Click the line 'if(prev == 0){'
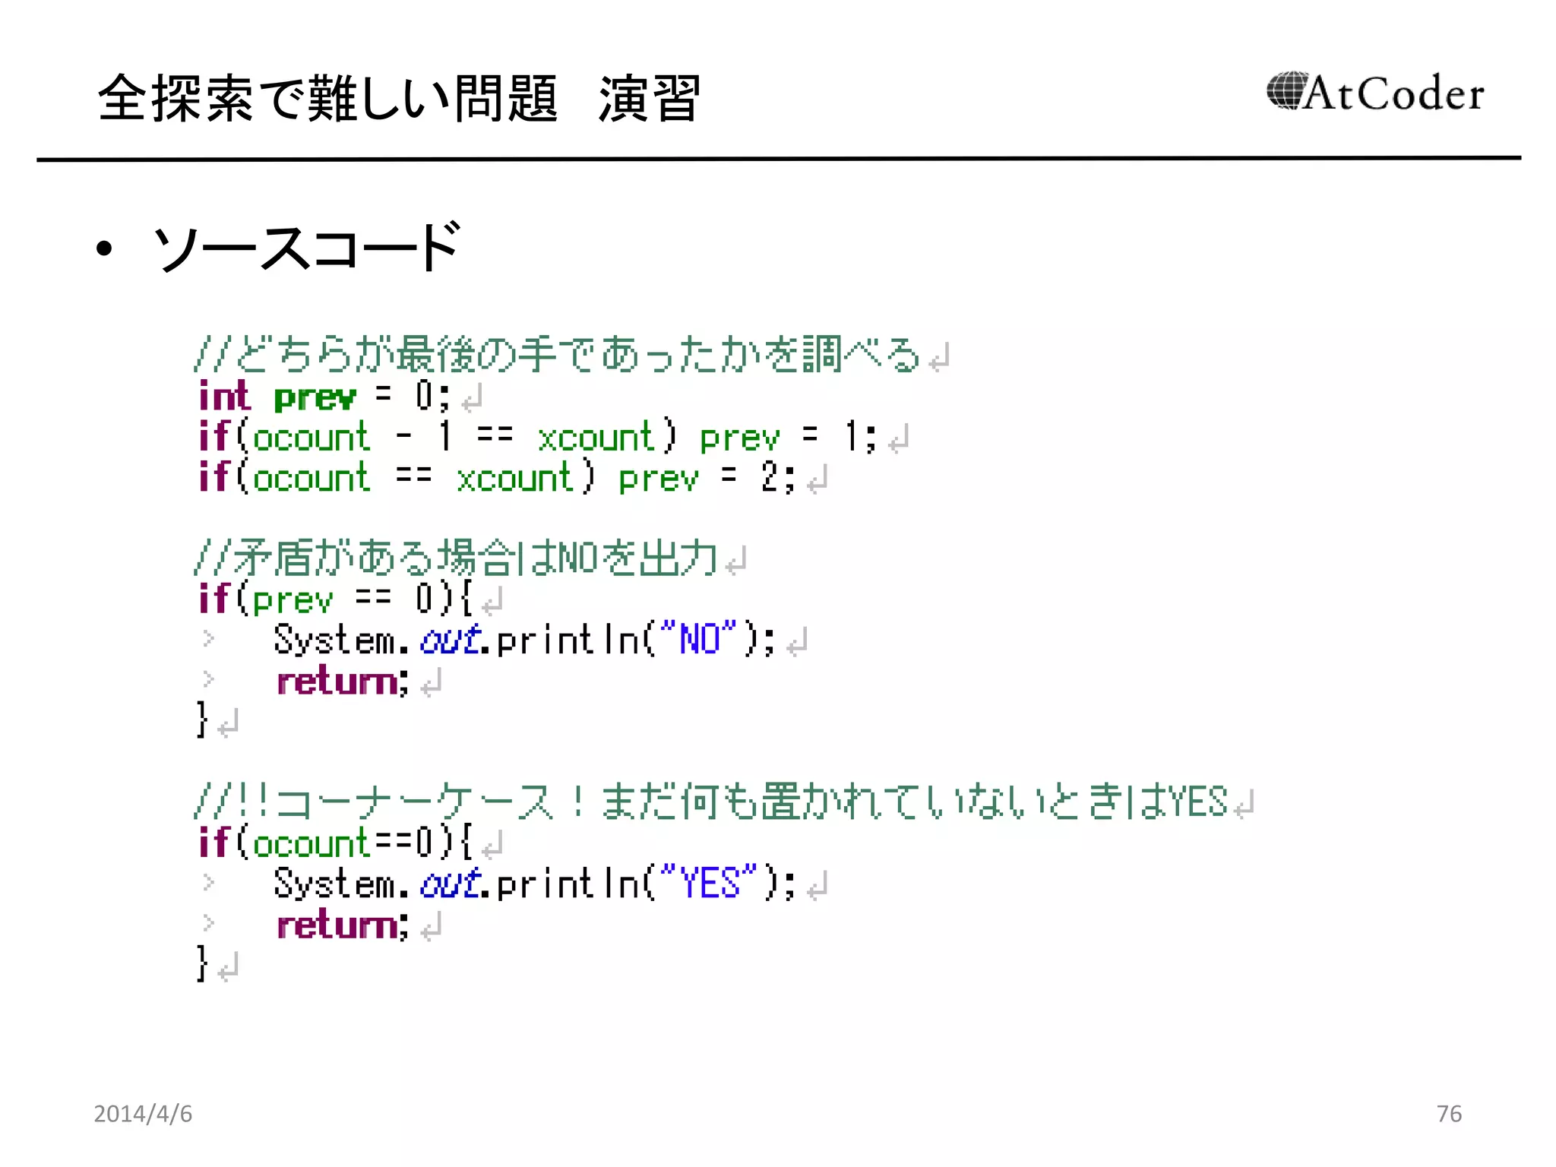Screen dimensions: 1556x1167 (x=334, y=599)
